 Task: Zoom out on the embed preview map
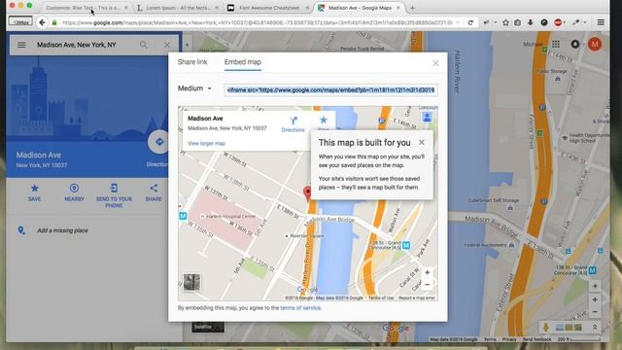pyautogui.click(x=428, y=285)
